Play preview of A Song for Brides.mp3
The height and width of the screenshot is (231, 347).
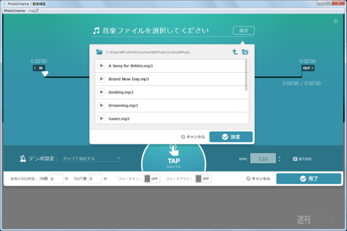101,66
